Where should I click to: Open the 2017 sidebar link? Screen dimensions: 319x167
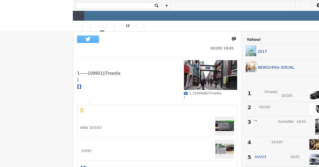(262, 51)
